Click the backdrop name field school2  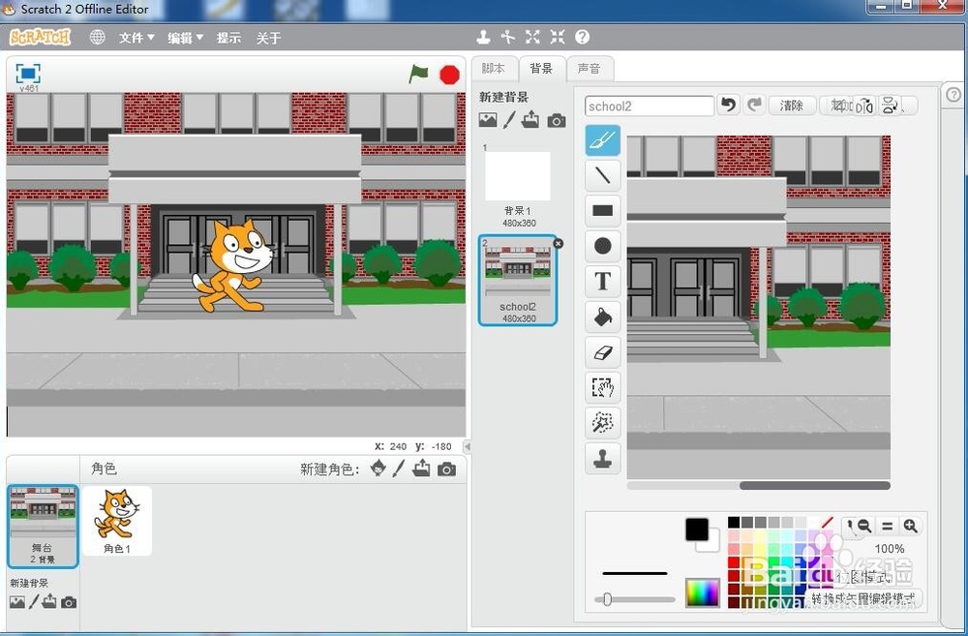pos(650,106)
